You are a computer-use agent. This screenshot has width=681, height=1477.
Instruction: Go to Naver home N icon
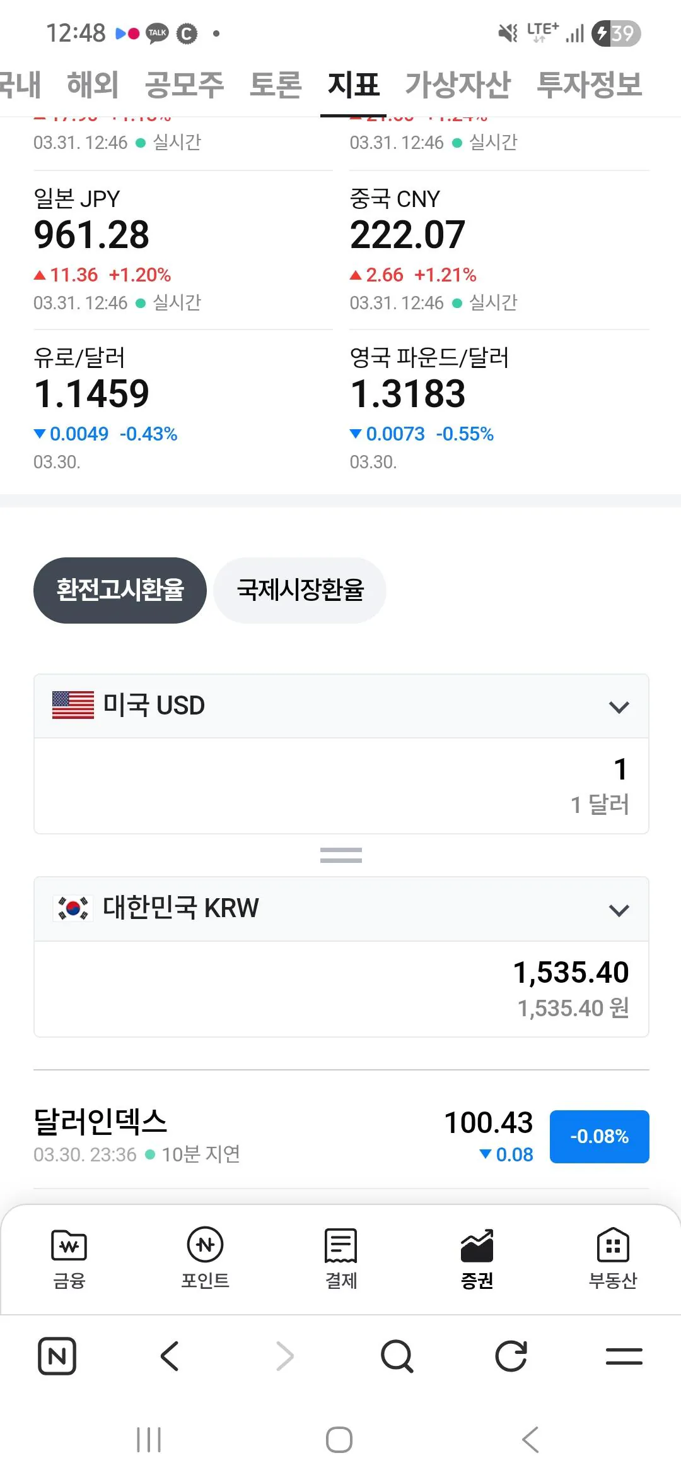click(x=57, y=1356)
